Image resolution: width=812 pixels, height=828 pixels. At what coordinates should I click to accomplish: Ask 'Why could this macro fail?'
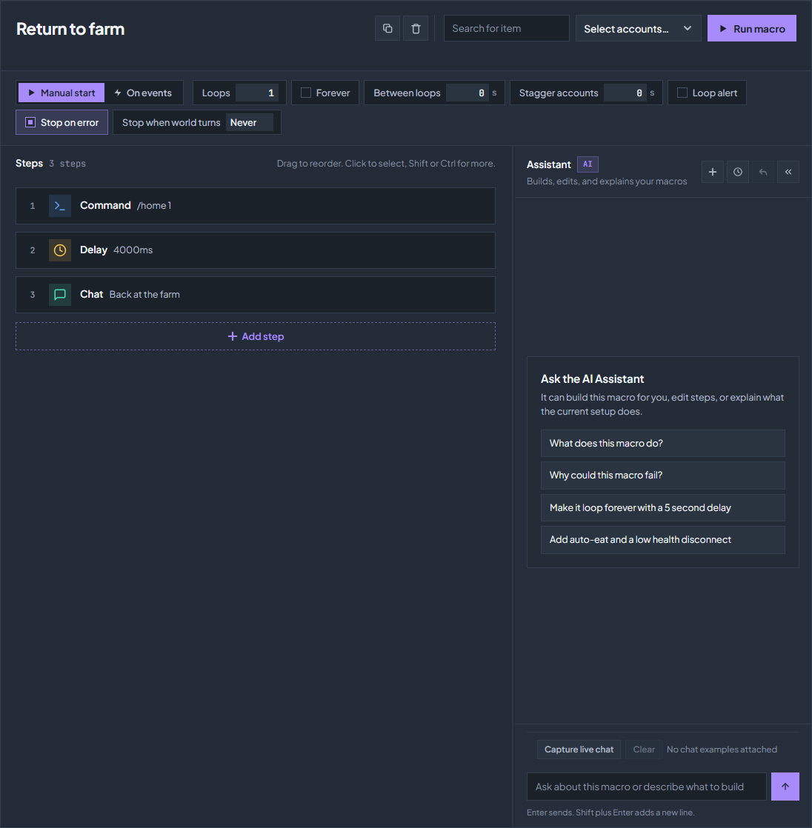662,475
